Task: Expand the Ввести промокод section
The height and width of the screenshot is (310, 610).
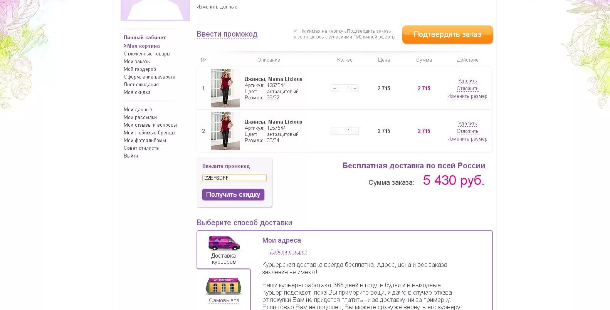Action: (227, 34)
